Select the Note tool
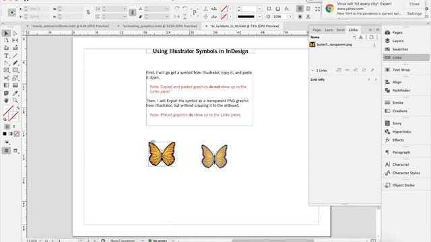Viewport: 431px width, 242px height. click(6, 93)
